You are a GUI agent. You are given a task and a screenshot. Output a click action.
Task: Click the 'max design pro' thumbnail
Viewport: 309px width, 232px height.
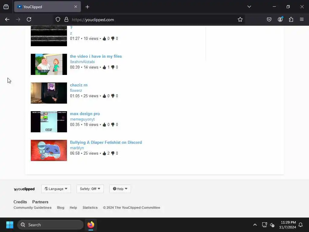49,122
